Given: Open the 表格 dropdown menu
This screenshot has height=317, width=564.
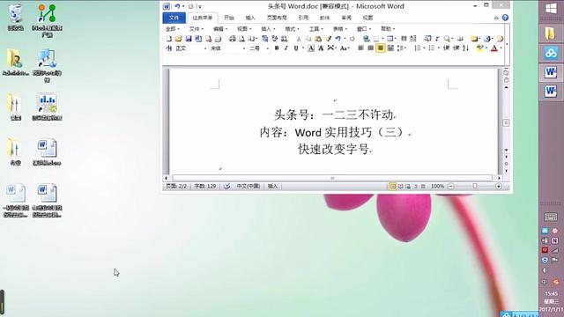Looking at the screenshot, I should click(x=340, y=29).
